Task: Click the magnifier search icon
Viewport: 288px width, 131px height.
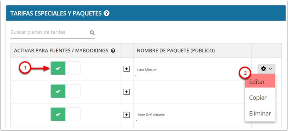Action: (92, 32)
